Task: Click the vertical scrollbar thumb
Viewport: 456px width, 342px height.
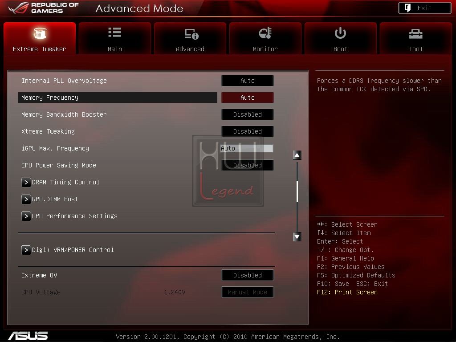Action: (x=297, y=191)
